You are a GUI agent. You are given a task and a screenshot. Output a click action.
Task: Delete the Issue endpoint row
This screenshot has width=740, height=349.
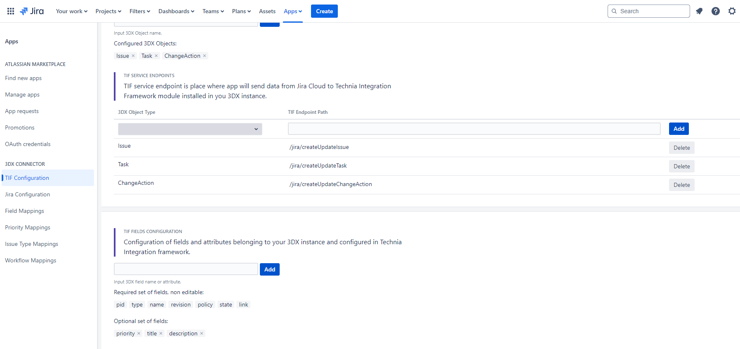(681, 148)
